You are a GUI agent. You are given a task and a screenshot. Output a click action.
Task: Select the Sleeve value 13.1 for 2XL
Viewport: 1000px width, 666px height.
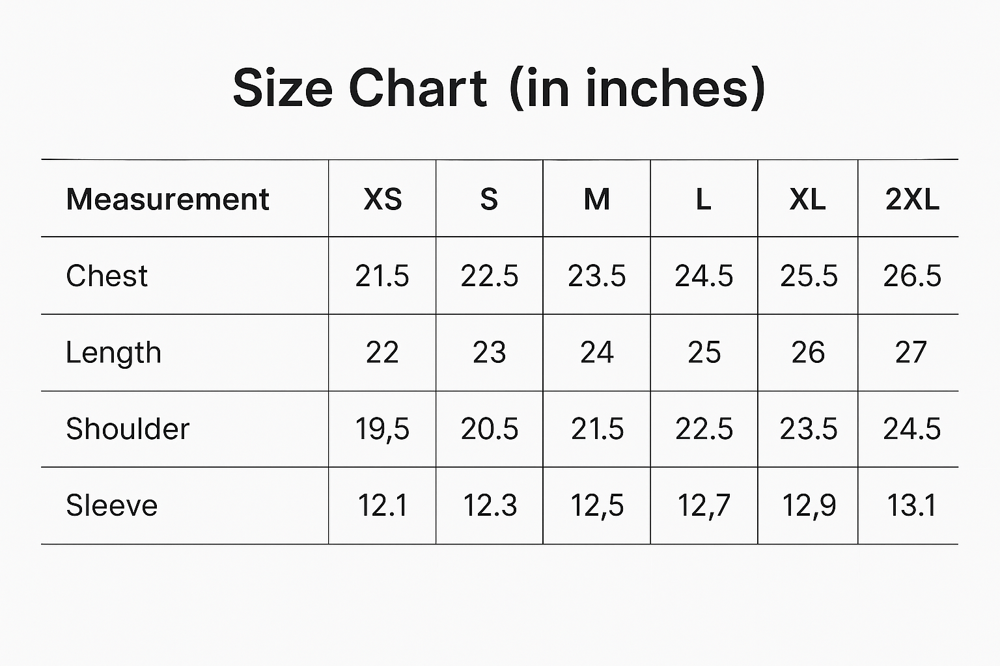click(911, 505)
